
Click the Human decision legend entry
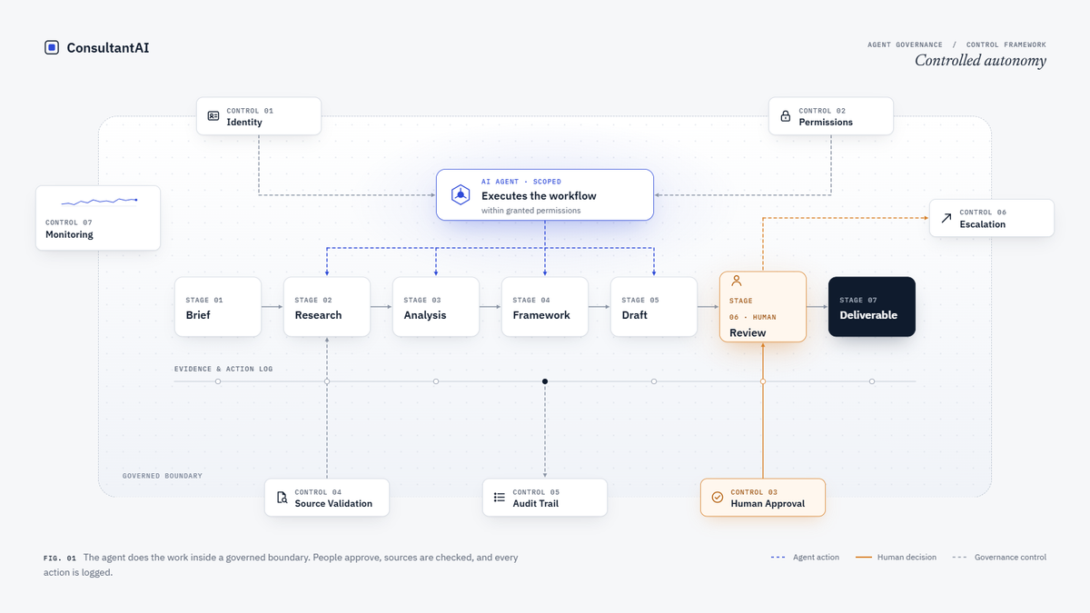[x=896, y=557]
